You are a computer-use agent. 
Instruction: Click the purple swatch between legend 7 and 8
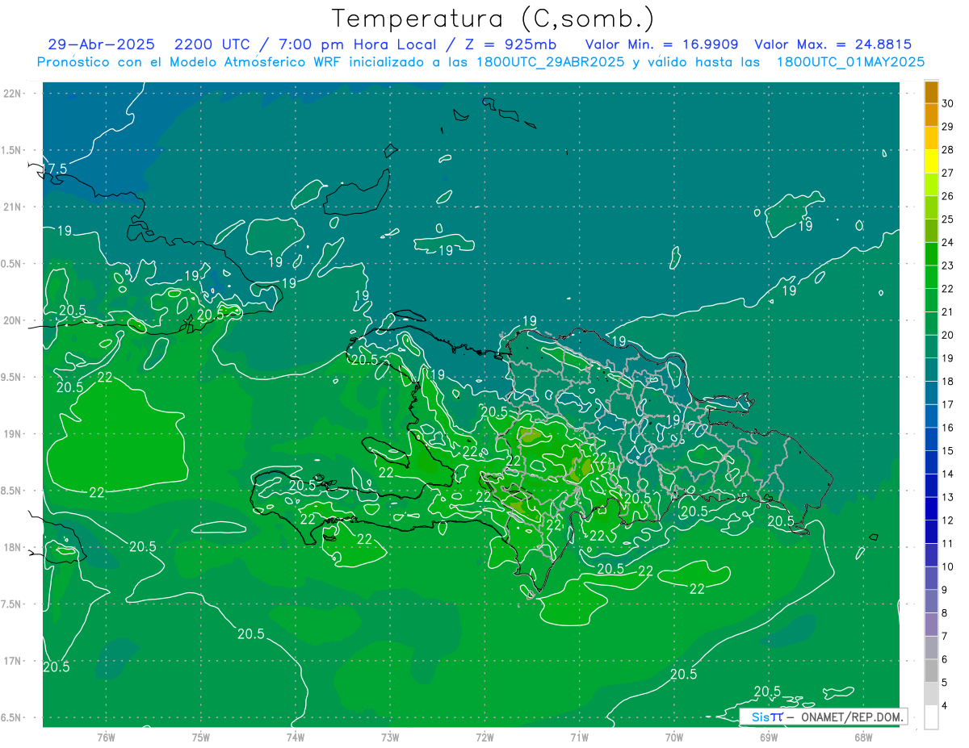[x=931, y=625]
